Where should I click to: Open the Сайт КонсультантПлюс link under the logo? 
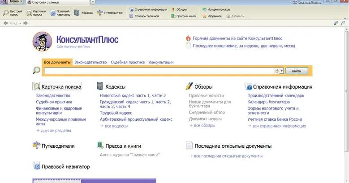pos(73,47)
